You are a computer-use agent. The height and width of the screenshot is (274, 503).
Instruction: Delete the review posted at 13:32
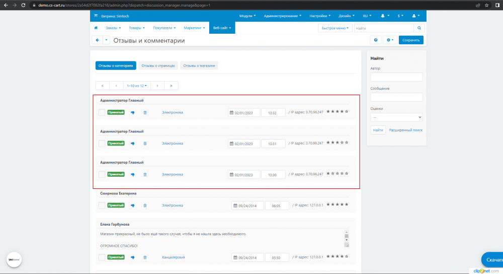point(145,112)
